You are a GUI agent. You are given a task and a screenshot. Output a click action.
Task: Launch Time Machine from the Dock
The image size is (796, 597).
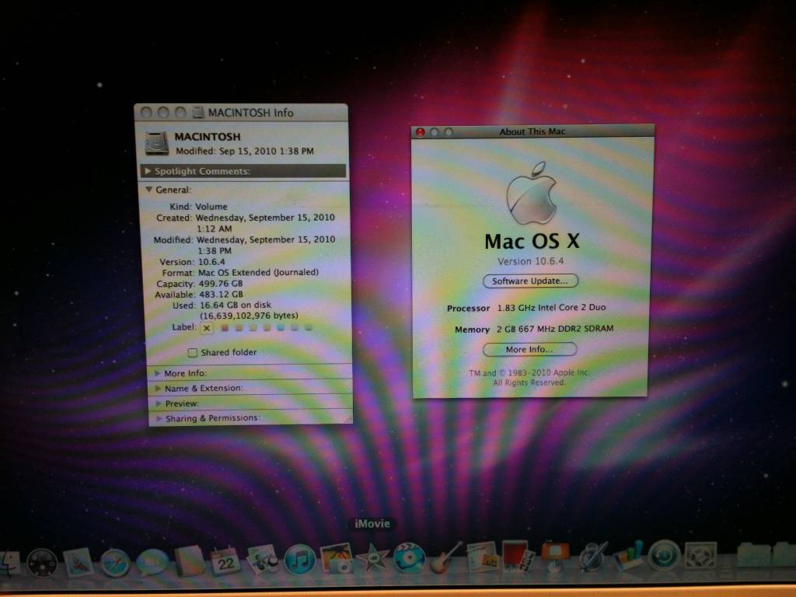(x=664, y=555)
